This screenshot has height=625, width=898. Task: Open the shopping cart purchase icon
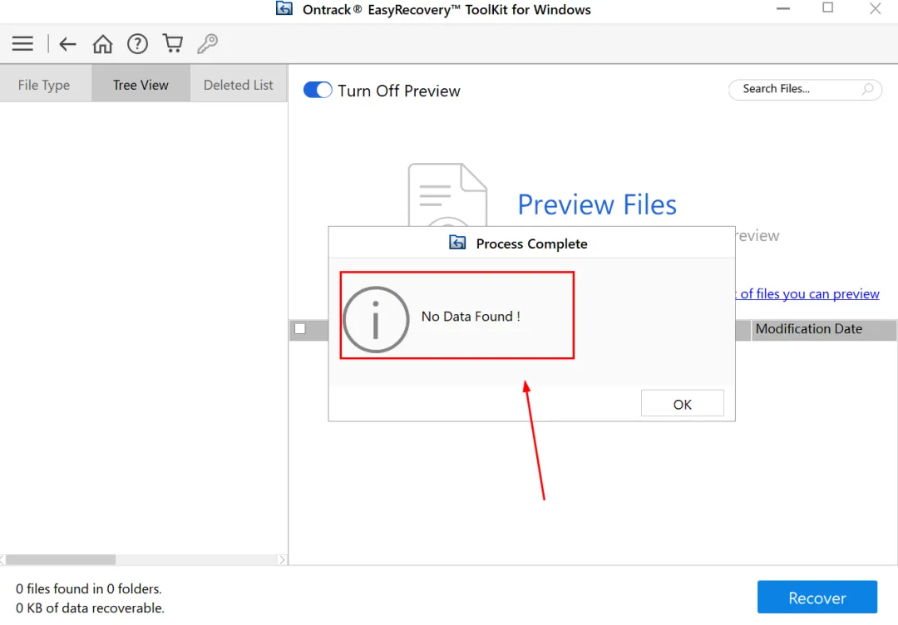pyautogui.click(x=172, y=43)
